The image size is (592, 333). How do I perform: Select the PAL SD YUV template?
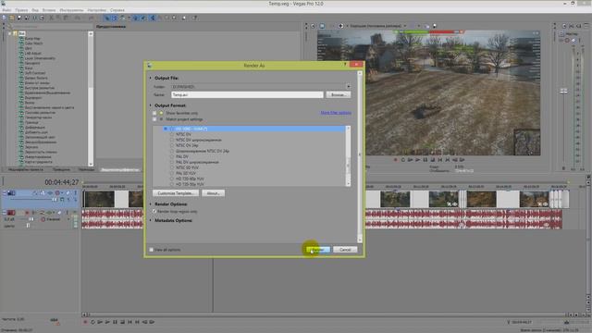[x=185, y=173]
